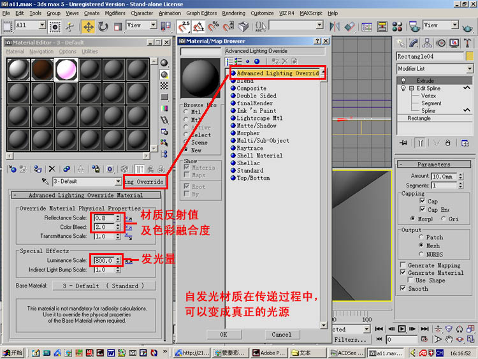Click the Mirror tool icon
The width and height of the screenshot is (478, 359).
(x=335, y=27)
